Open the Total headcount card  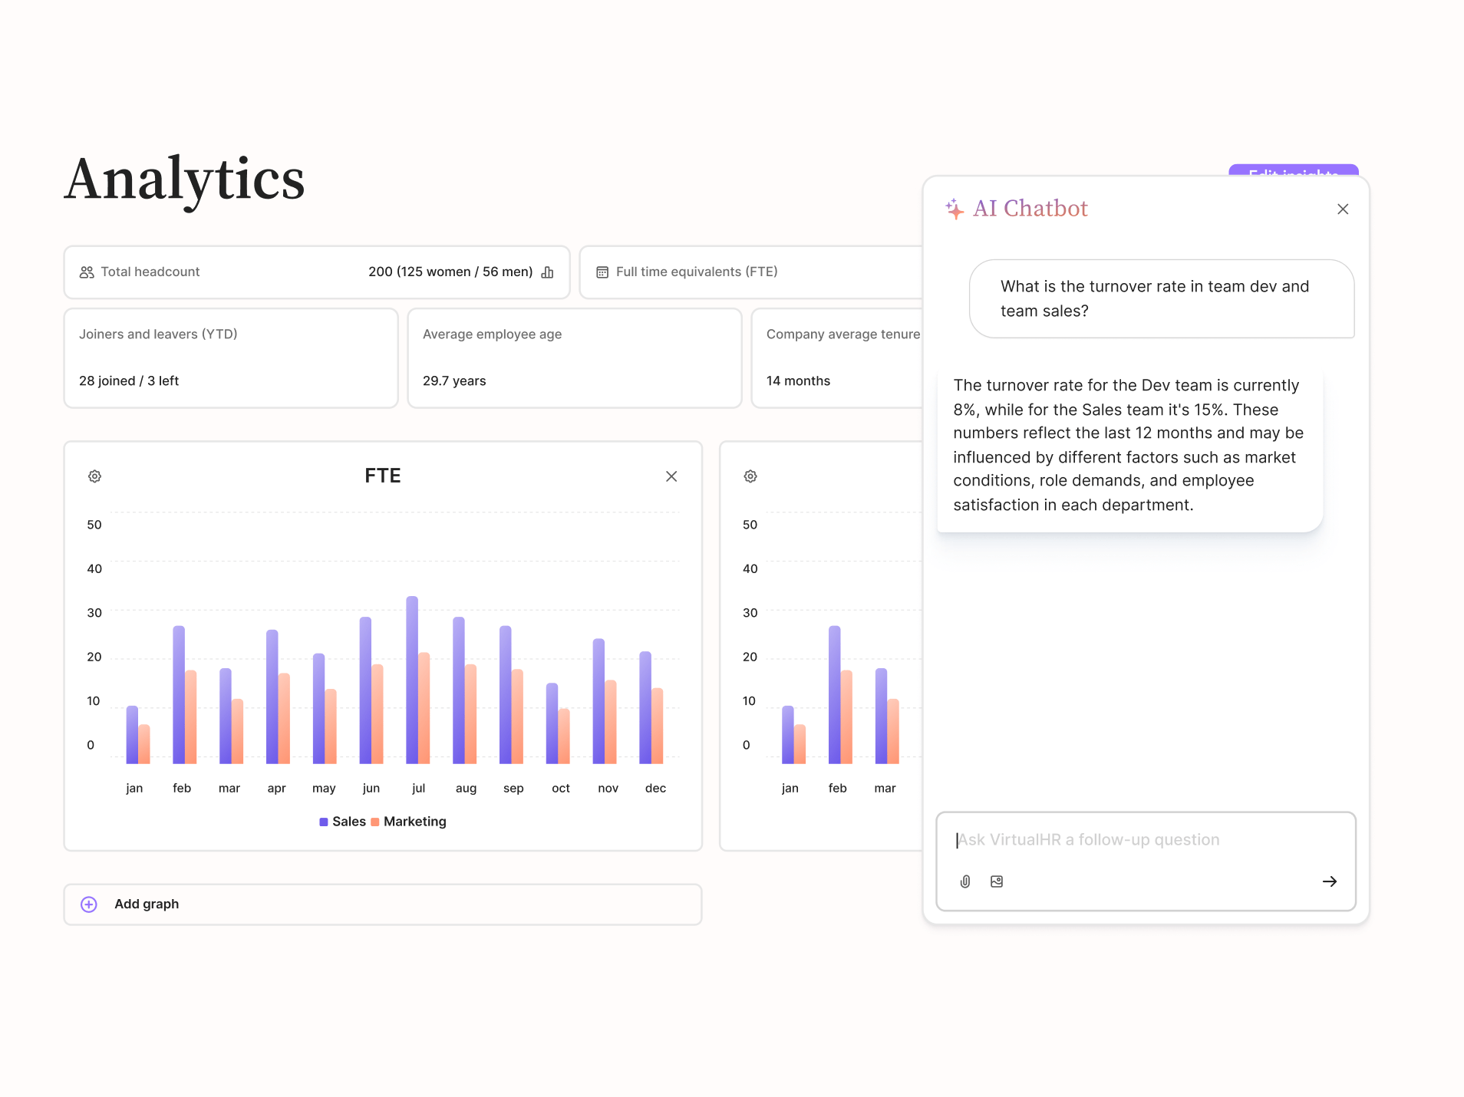(x=316, y=272)
